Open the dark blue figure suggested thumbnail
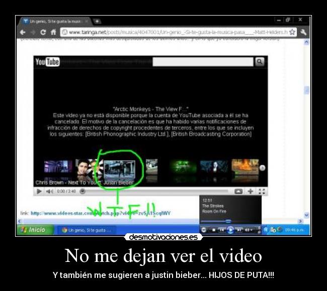327x291 pixels. click(214, 167)
